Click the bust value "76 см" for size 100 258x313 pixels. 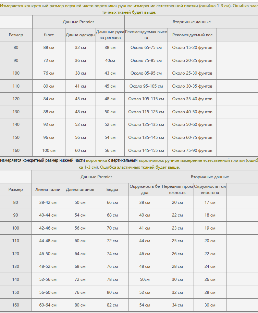click(49, 73)
